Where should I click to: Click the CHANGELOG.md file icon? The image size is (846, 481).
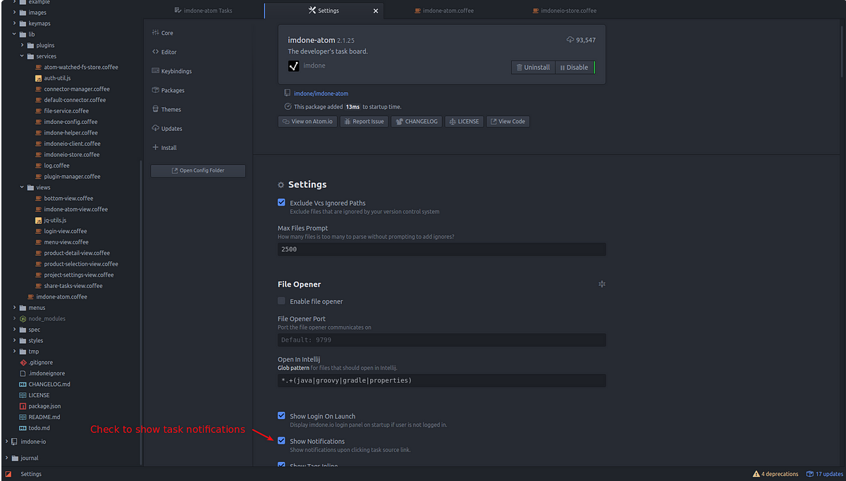[23, 385]
